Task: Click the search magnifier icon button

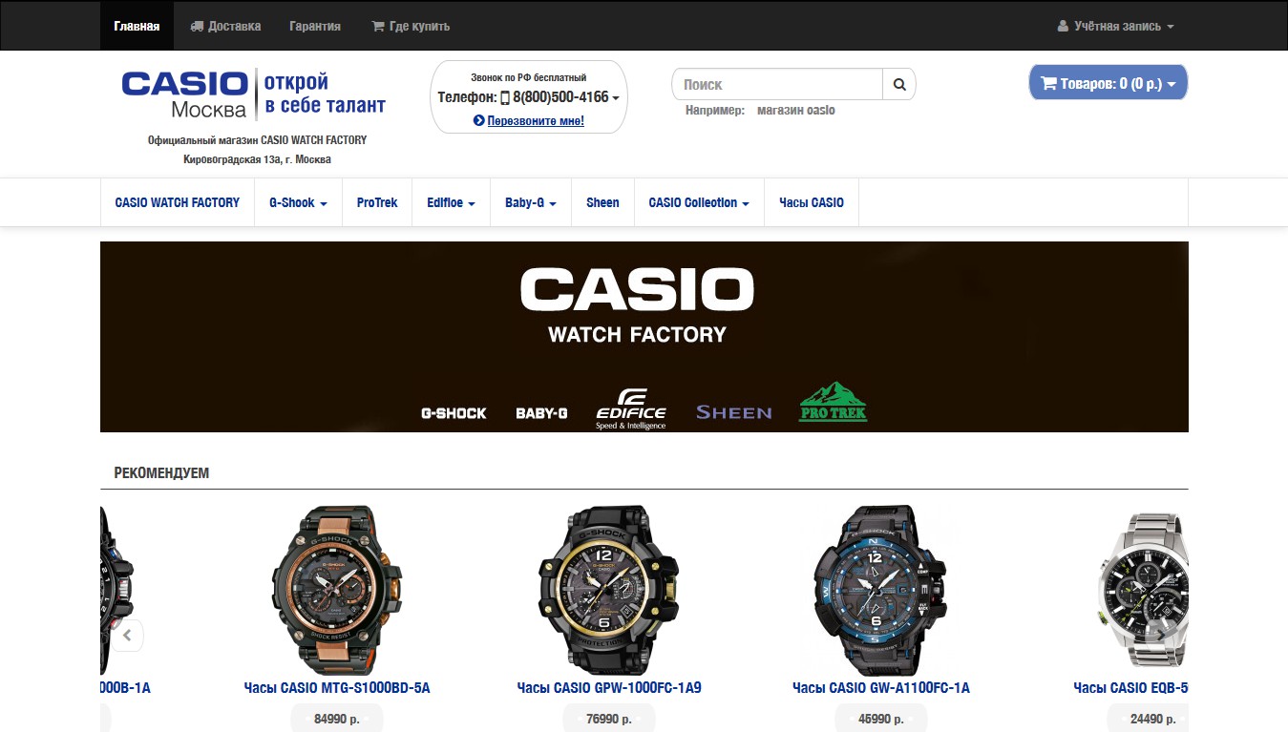Action: point(898,84)
